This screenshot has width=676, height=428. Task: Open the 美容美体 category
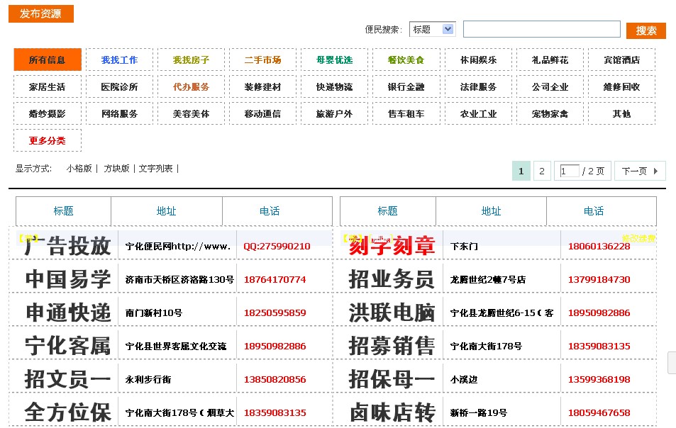click(x=191, y=113)
